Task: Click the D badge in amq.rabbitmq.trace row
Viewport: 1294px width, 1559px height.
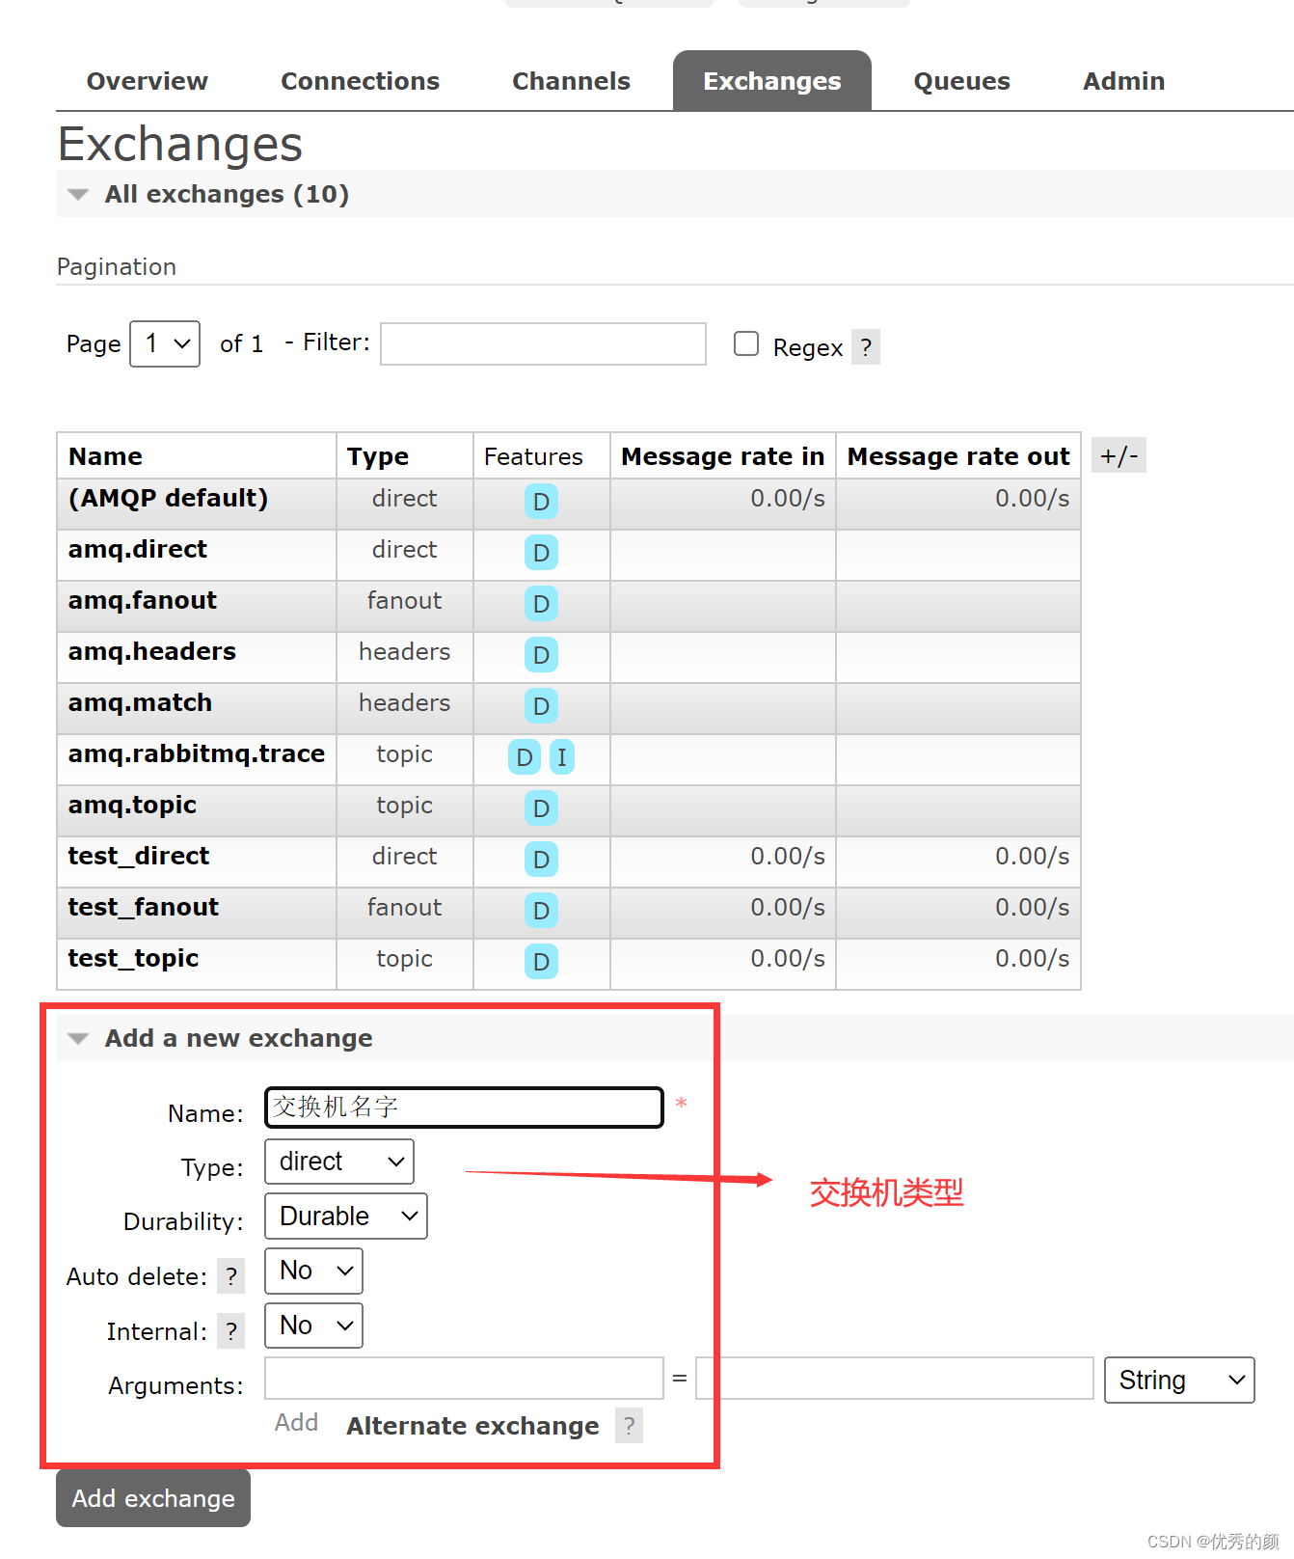Action: [524, 757]
